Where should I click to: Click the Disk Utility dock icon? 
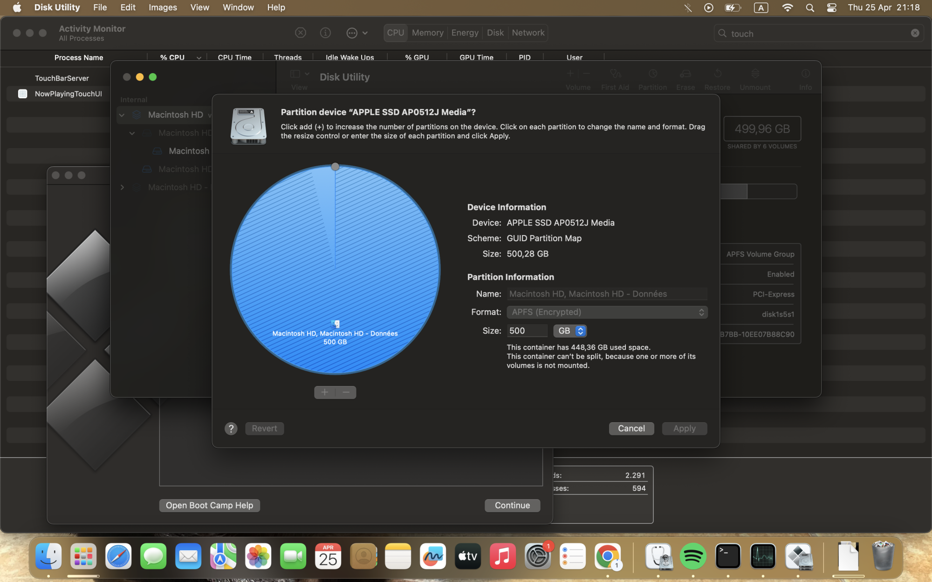pos(658,556)
